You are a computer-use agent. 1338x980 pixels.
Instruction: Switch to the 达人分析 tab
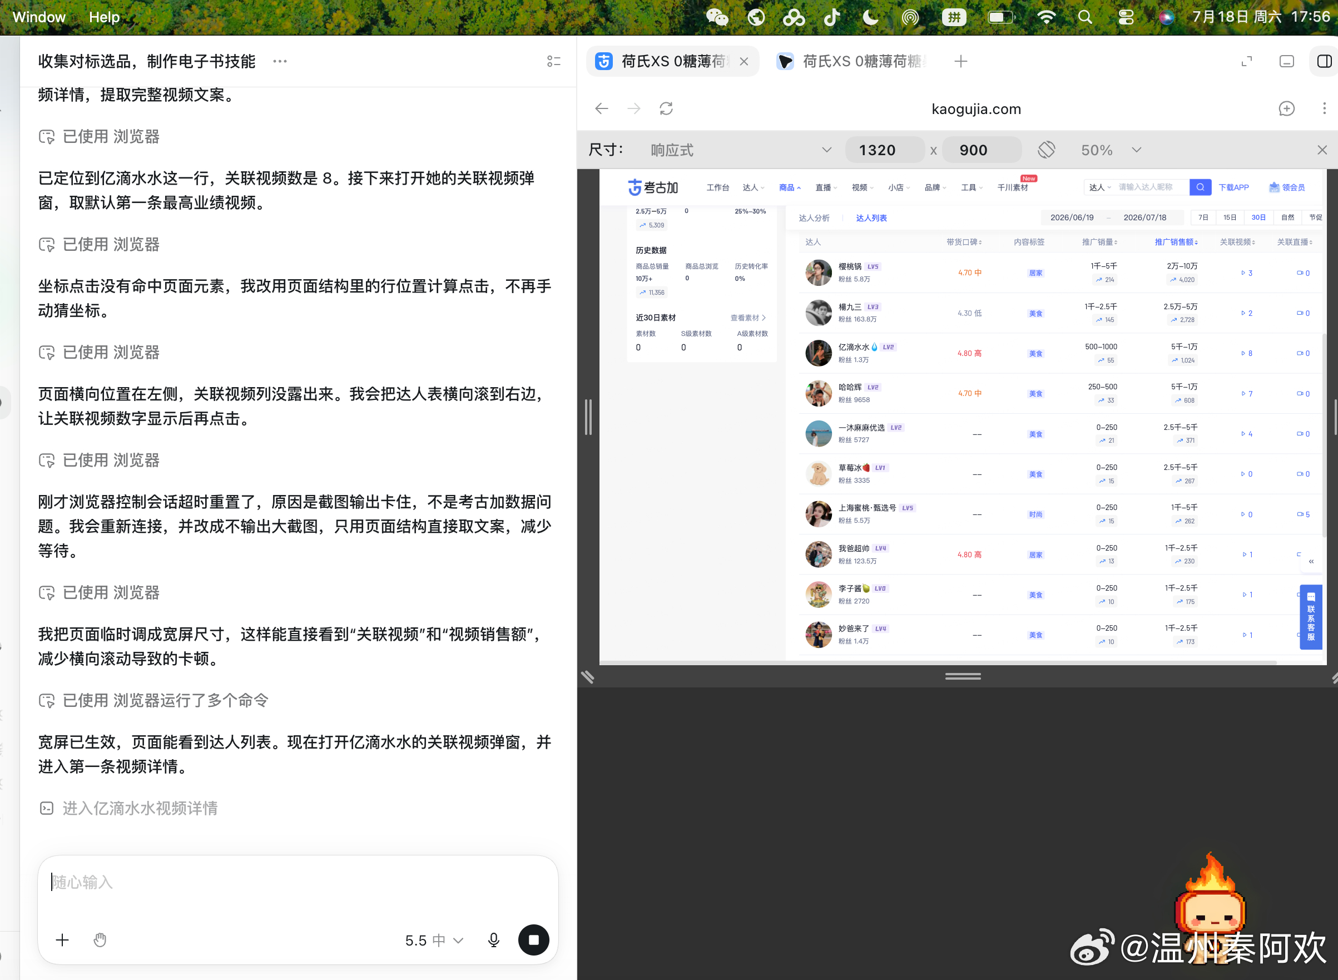point(814,219)
